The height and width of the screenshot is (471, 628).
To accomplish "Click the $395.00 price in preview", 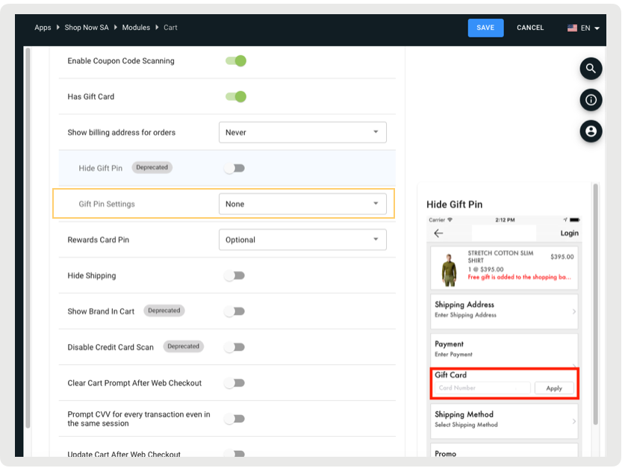I will pyautogui.click(x=562, y=257).
